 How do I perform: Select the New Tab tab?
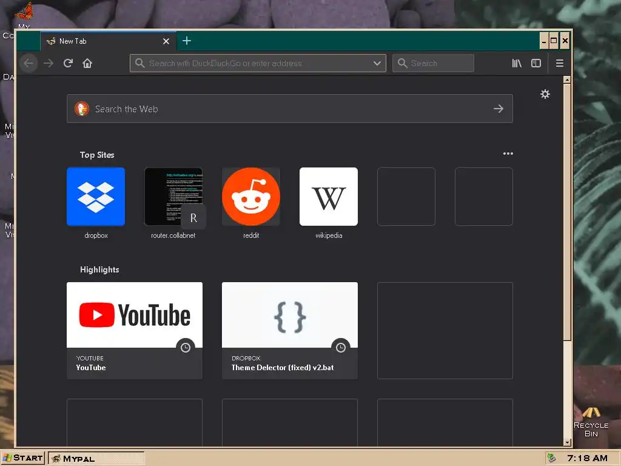point(108,41)
